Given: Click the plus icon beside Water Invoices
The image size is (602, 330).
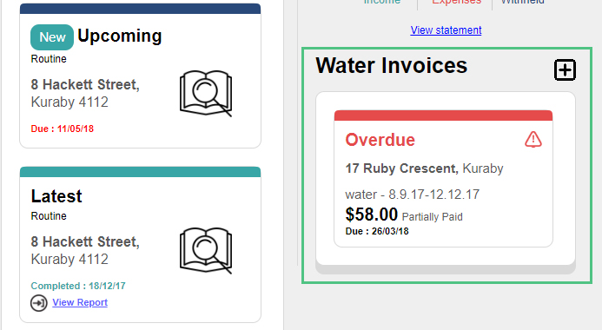Looking at the screenshot, I should tap(565, 69).
